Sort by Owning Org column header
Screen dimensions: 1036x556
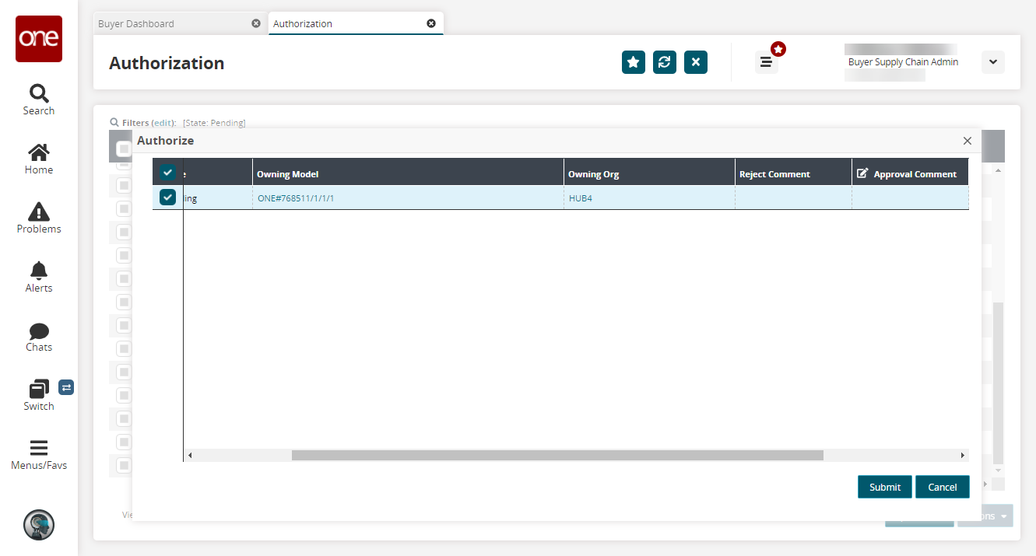[649, 173]
